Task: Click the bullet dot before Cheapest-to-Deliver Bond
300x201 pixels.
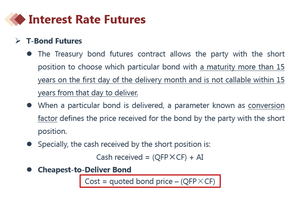Action: [x=29, y=169]
